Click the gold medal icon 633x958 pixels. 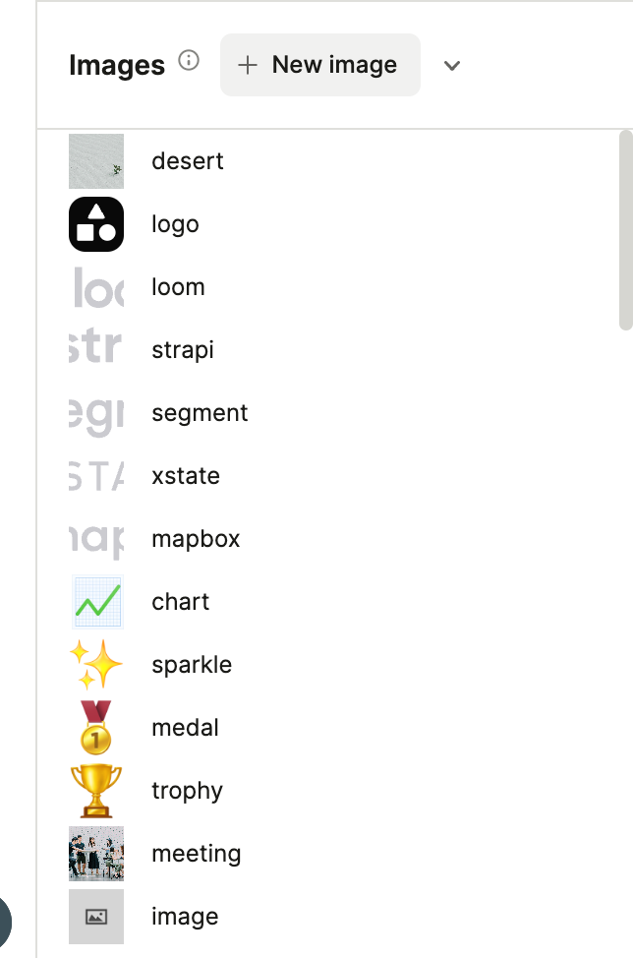click(96, 728)
